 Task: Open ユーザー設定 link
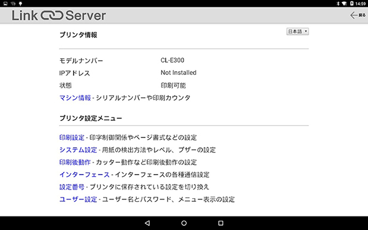point(78,199)
